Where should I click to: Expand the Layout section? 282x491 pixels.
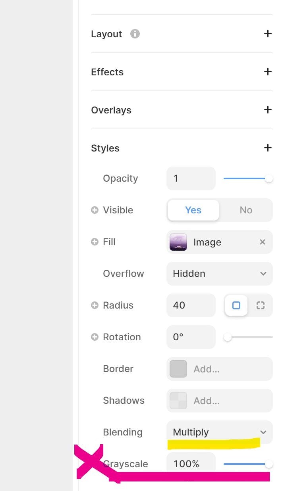pos(268,34)
